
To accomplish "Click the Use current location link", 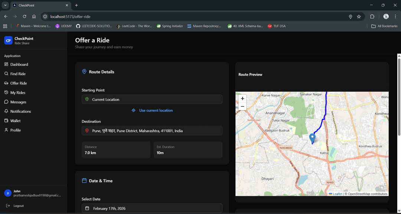I will coord(152,110).
